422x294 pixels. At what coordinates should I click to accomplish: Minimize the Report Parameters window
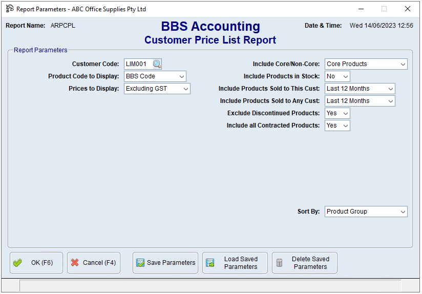(x=361, y=9)
